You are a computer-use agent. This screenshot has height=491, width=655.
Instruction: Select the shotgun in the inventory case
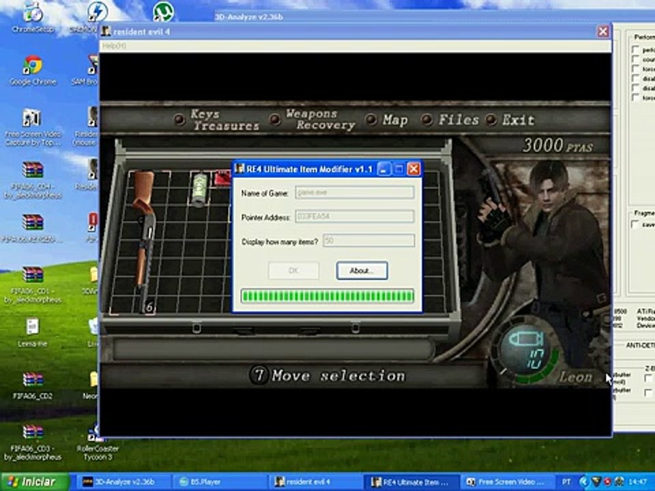click(x=145, y=241)
